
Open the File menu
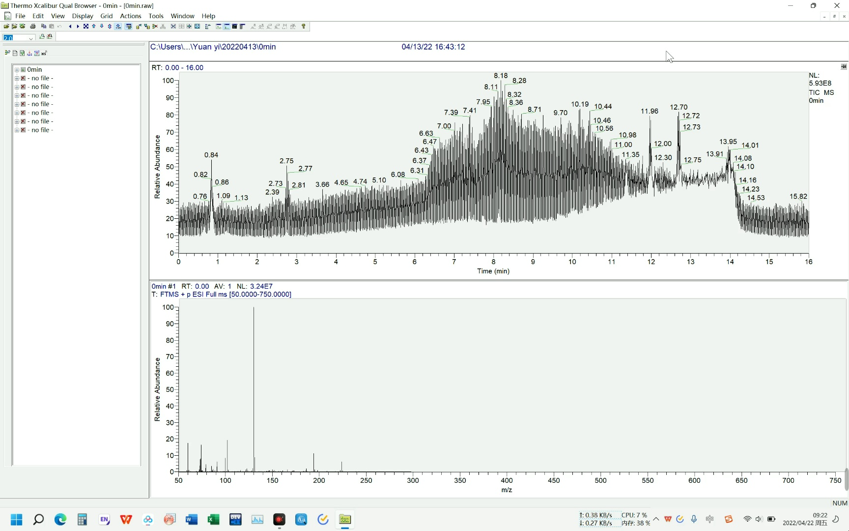coord(20,16)
